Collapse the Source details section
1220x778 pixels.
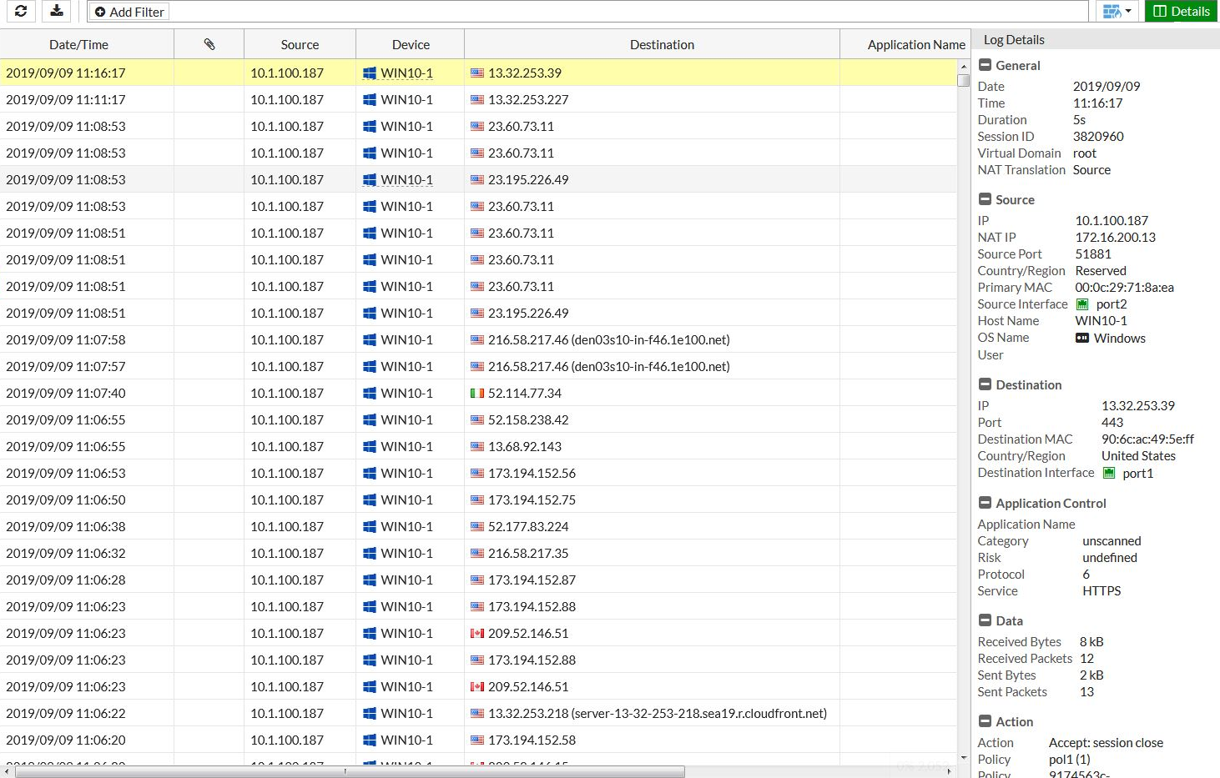pyautogui.click(x=985, y=199)
